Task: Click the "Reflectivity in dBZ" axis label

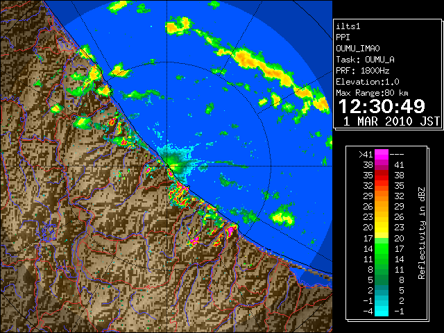Action: pyautogui.click(x=422, y=233)
